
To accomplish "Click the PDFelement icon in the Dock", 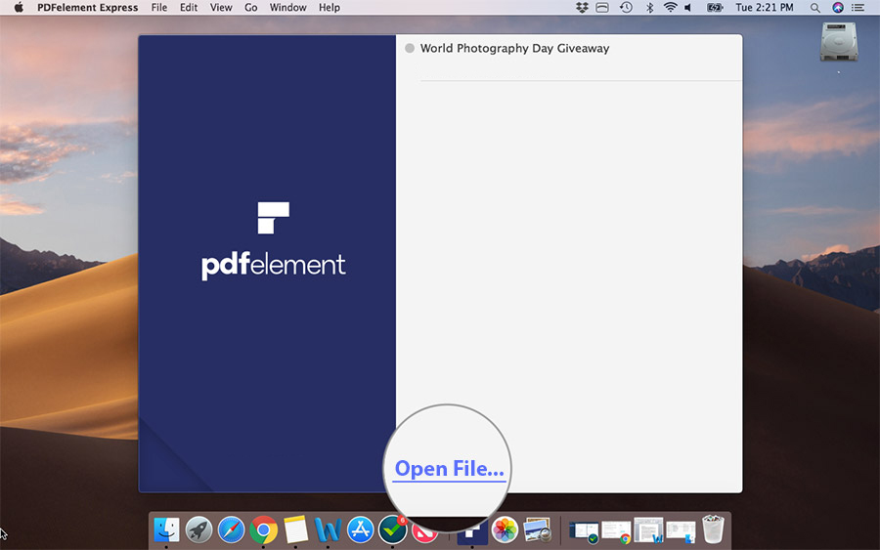I will pyautogui.click(x=472, y=531).
